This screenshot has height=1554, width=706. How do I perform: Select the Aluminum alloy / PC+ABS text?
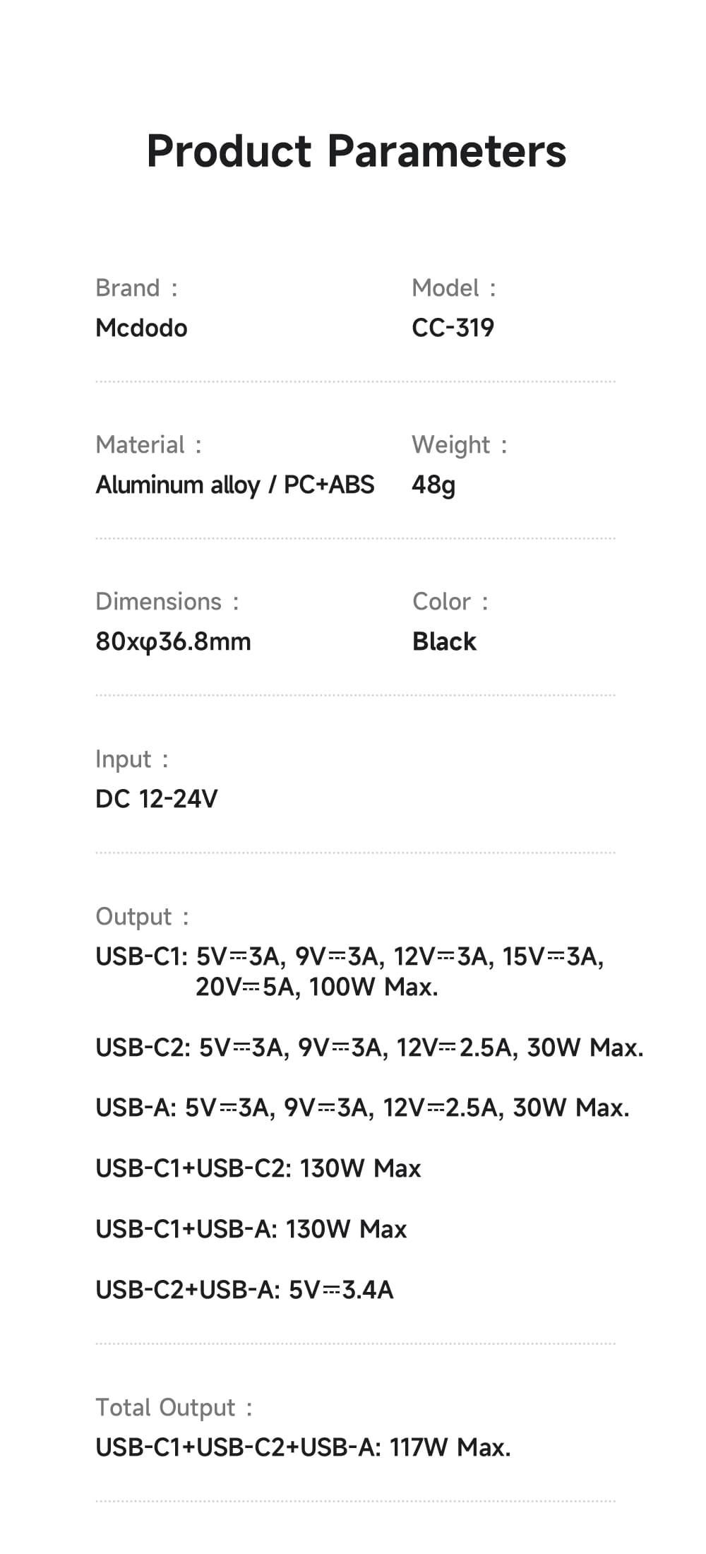235,485
